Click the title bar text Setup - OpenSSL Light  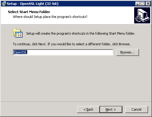click(33, 4)
